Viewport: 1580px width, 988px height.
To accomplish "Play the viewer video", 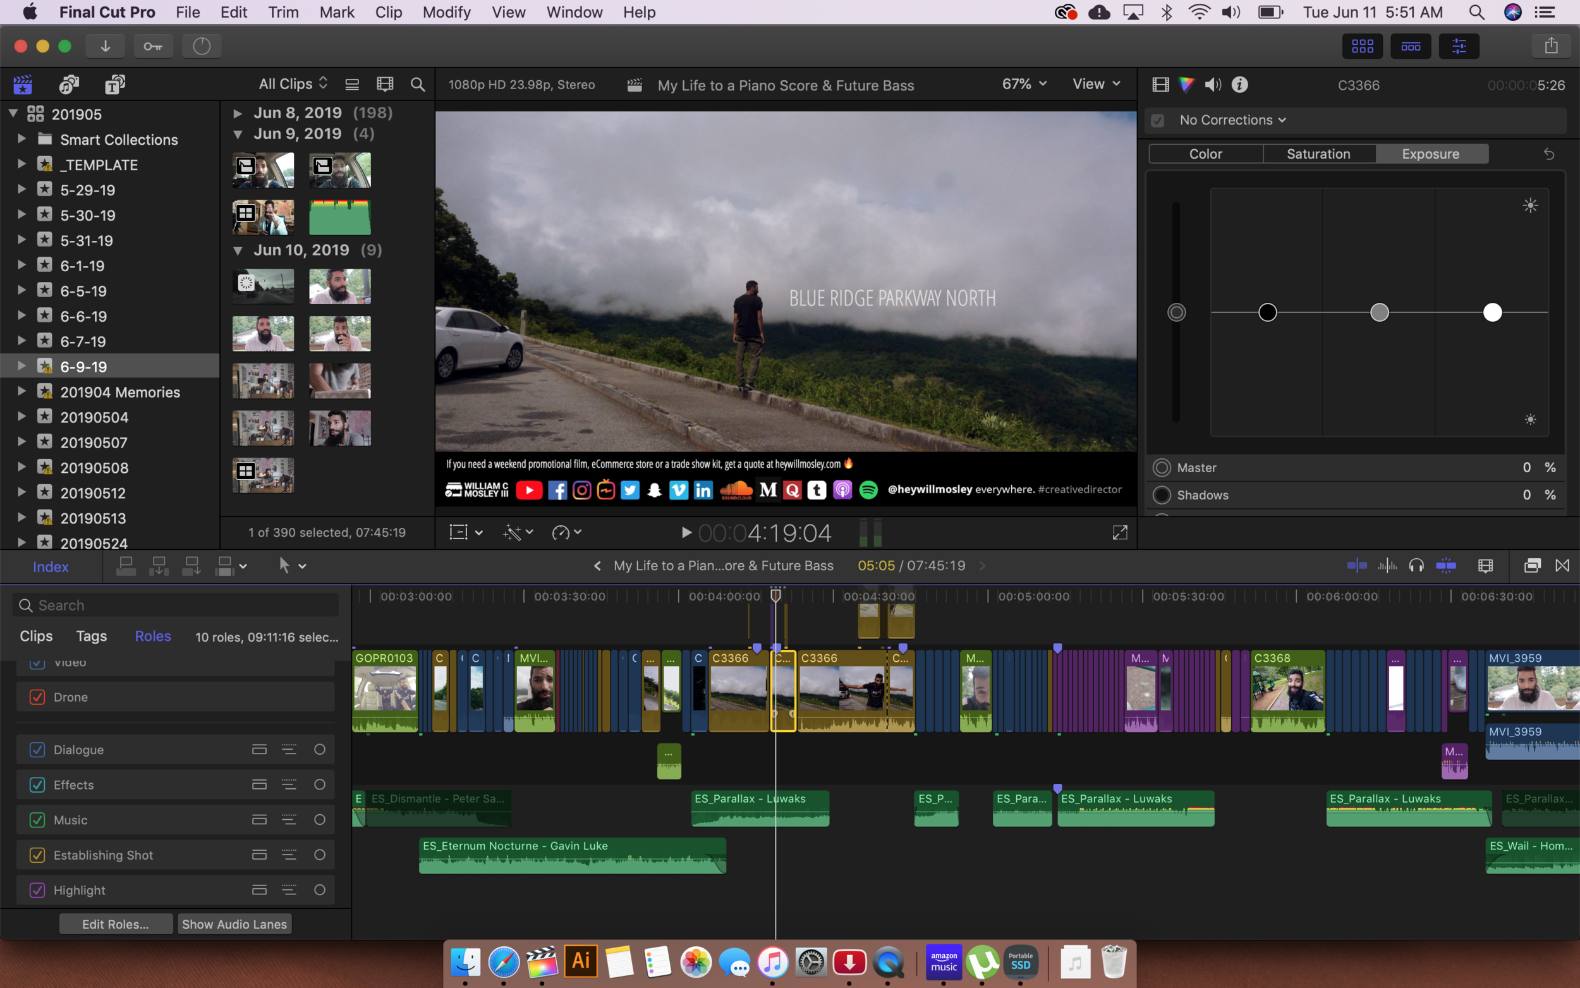I will pyautogui.click(x=686, y=532).
